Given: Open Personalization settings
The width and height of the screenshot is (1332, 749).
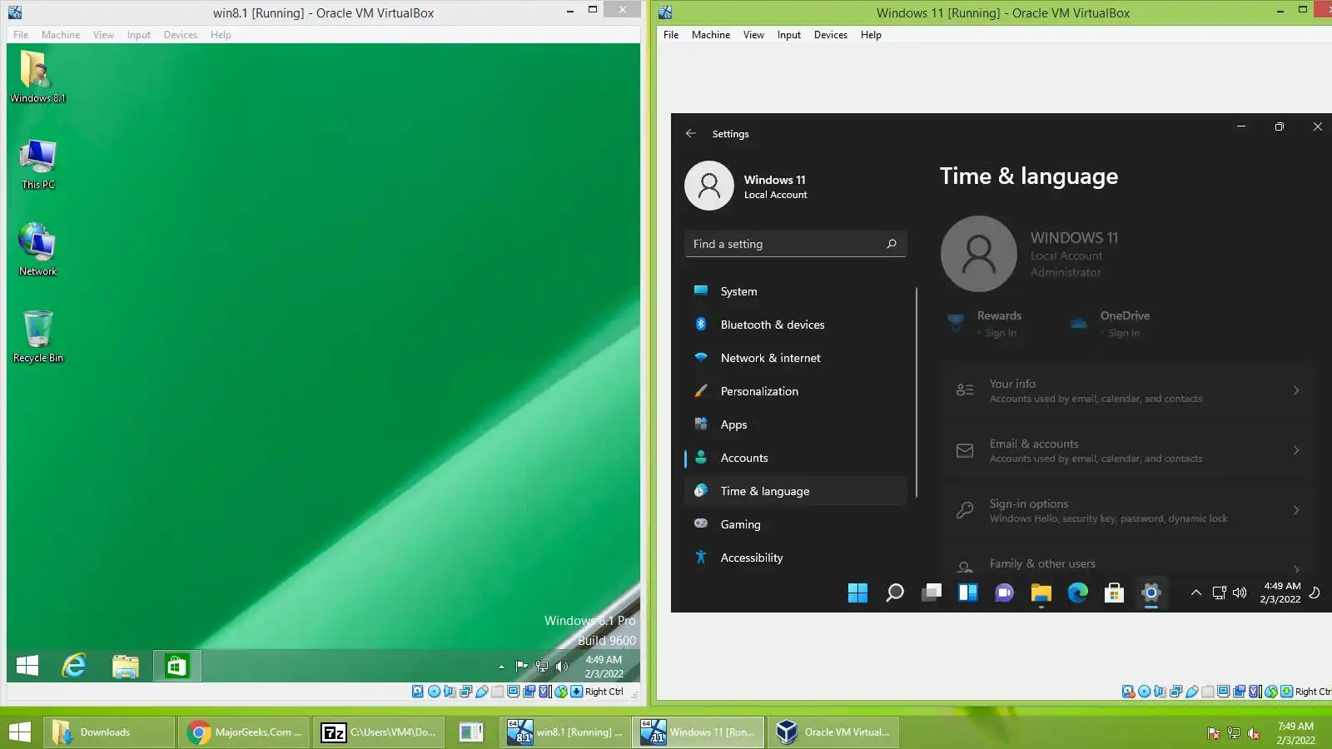Looking at the screenshot, I should (x=796, y=391).
